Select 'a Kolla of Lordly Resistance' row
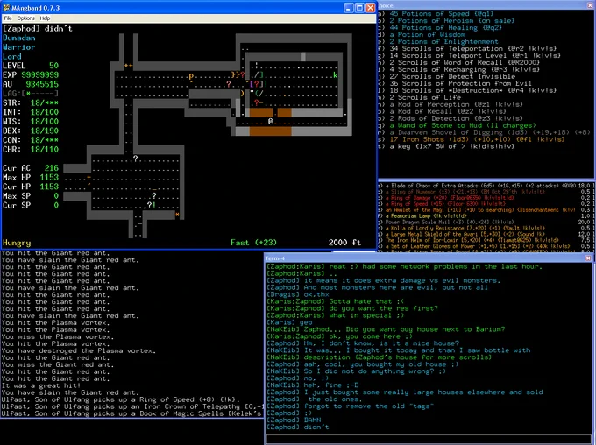The image size is (596, 445). [485, 229]
